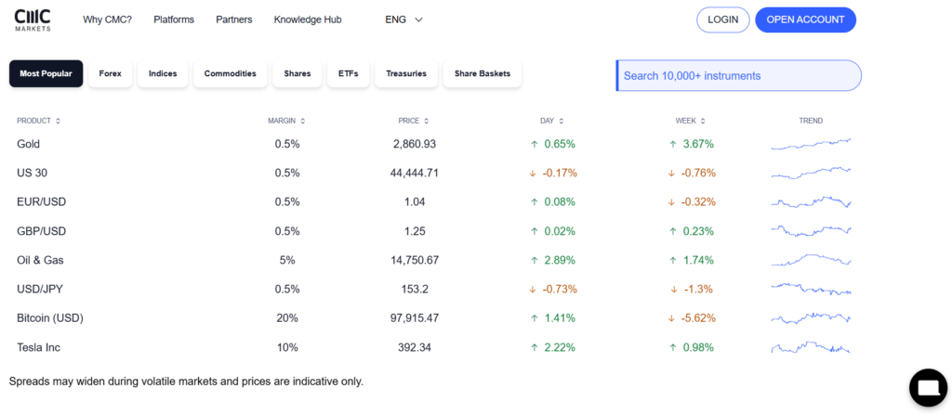The height and width of the screenshot is (414, 952).
Task: Open the US 30 product row
Action: click(x=434, y=173)
